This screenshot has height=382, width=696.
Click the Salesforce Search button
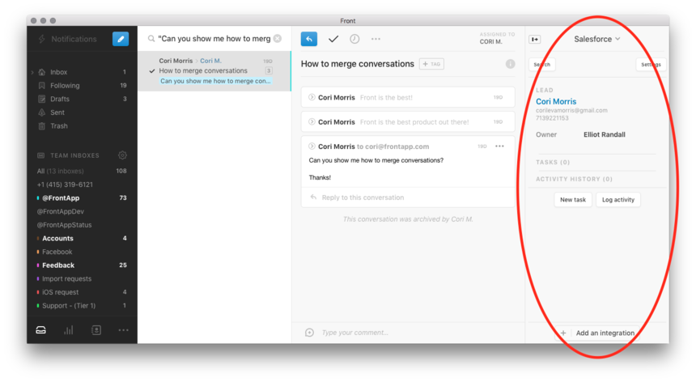(541, 64)
